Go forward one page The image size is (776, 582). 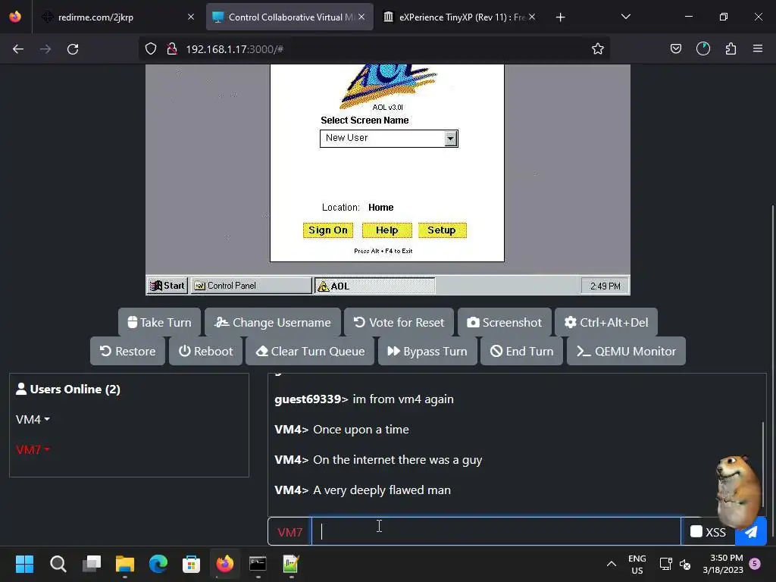pyautogui.click(x=45, y=49)
